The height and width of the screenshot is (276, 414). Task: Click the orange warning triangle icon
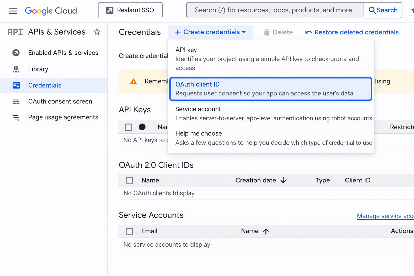[133, 81]
